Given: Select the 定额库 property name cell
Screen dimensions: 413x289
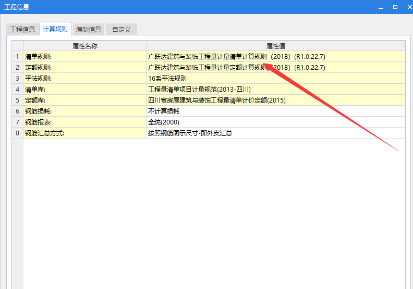Looking at the screenshot, I should 85,100.
